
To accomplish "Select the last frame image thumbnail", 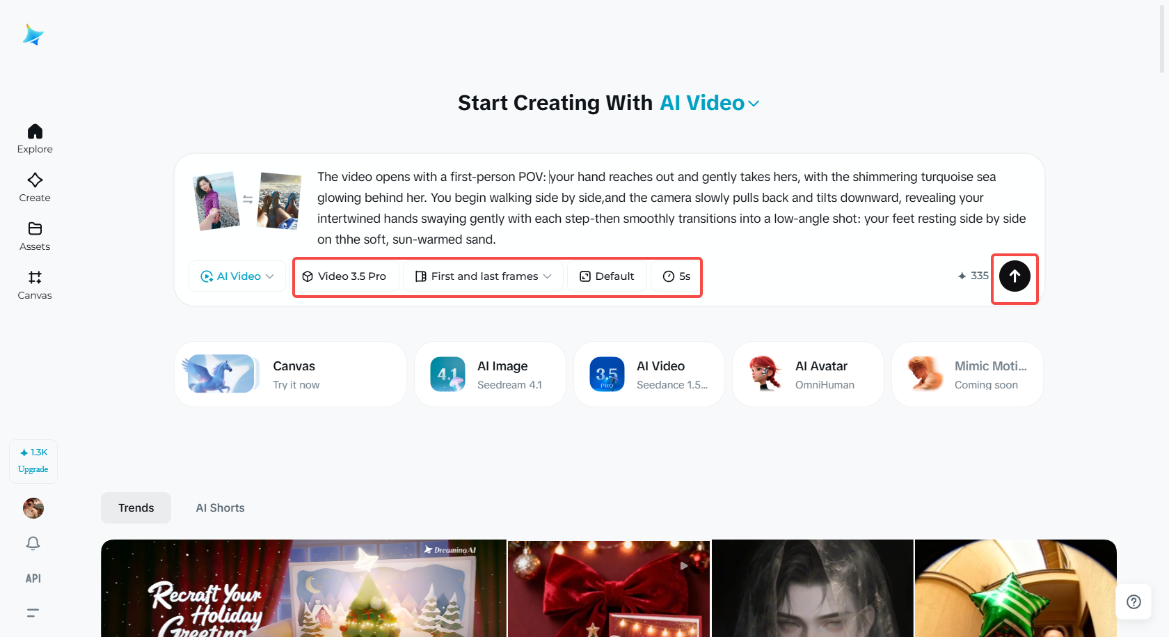I will pyautogui.click(x=280, y=200).
